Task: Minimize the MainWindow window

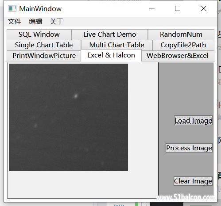Action: (x=152, y=8)
